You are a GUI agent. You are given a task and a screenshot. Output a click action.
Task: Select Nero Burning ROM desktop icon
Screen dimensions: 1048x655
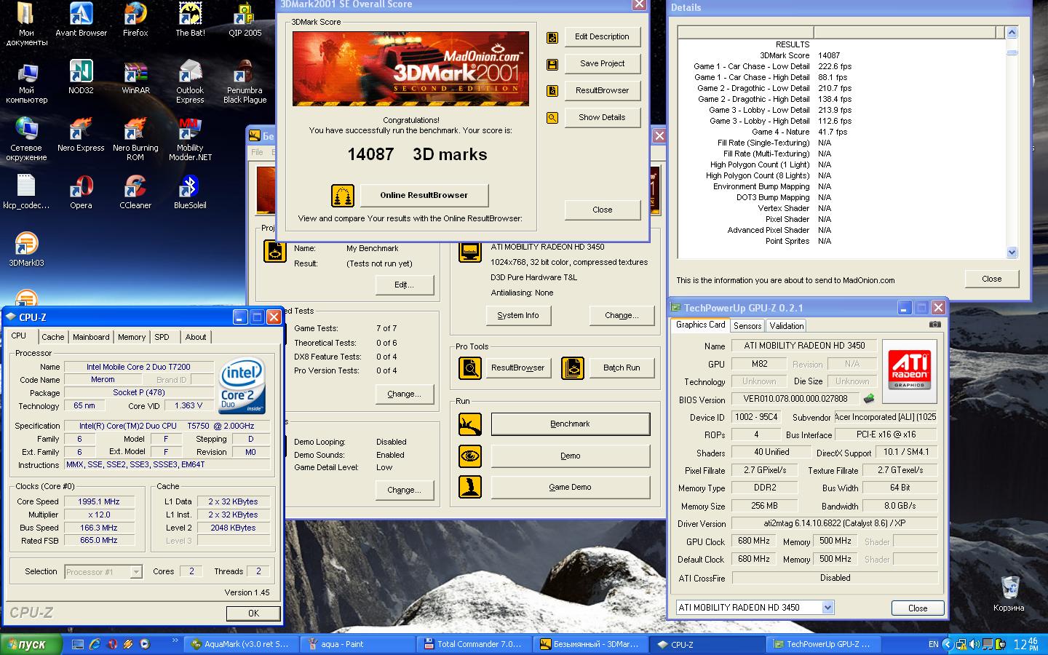135,139
